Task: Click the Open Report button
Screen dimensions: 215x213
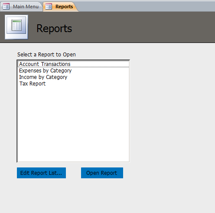Action: (102, 173)
